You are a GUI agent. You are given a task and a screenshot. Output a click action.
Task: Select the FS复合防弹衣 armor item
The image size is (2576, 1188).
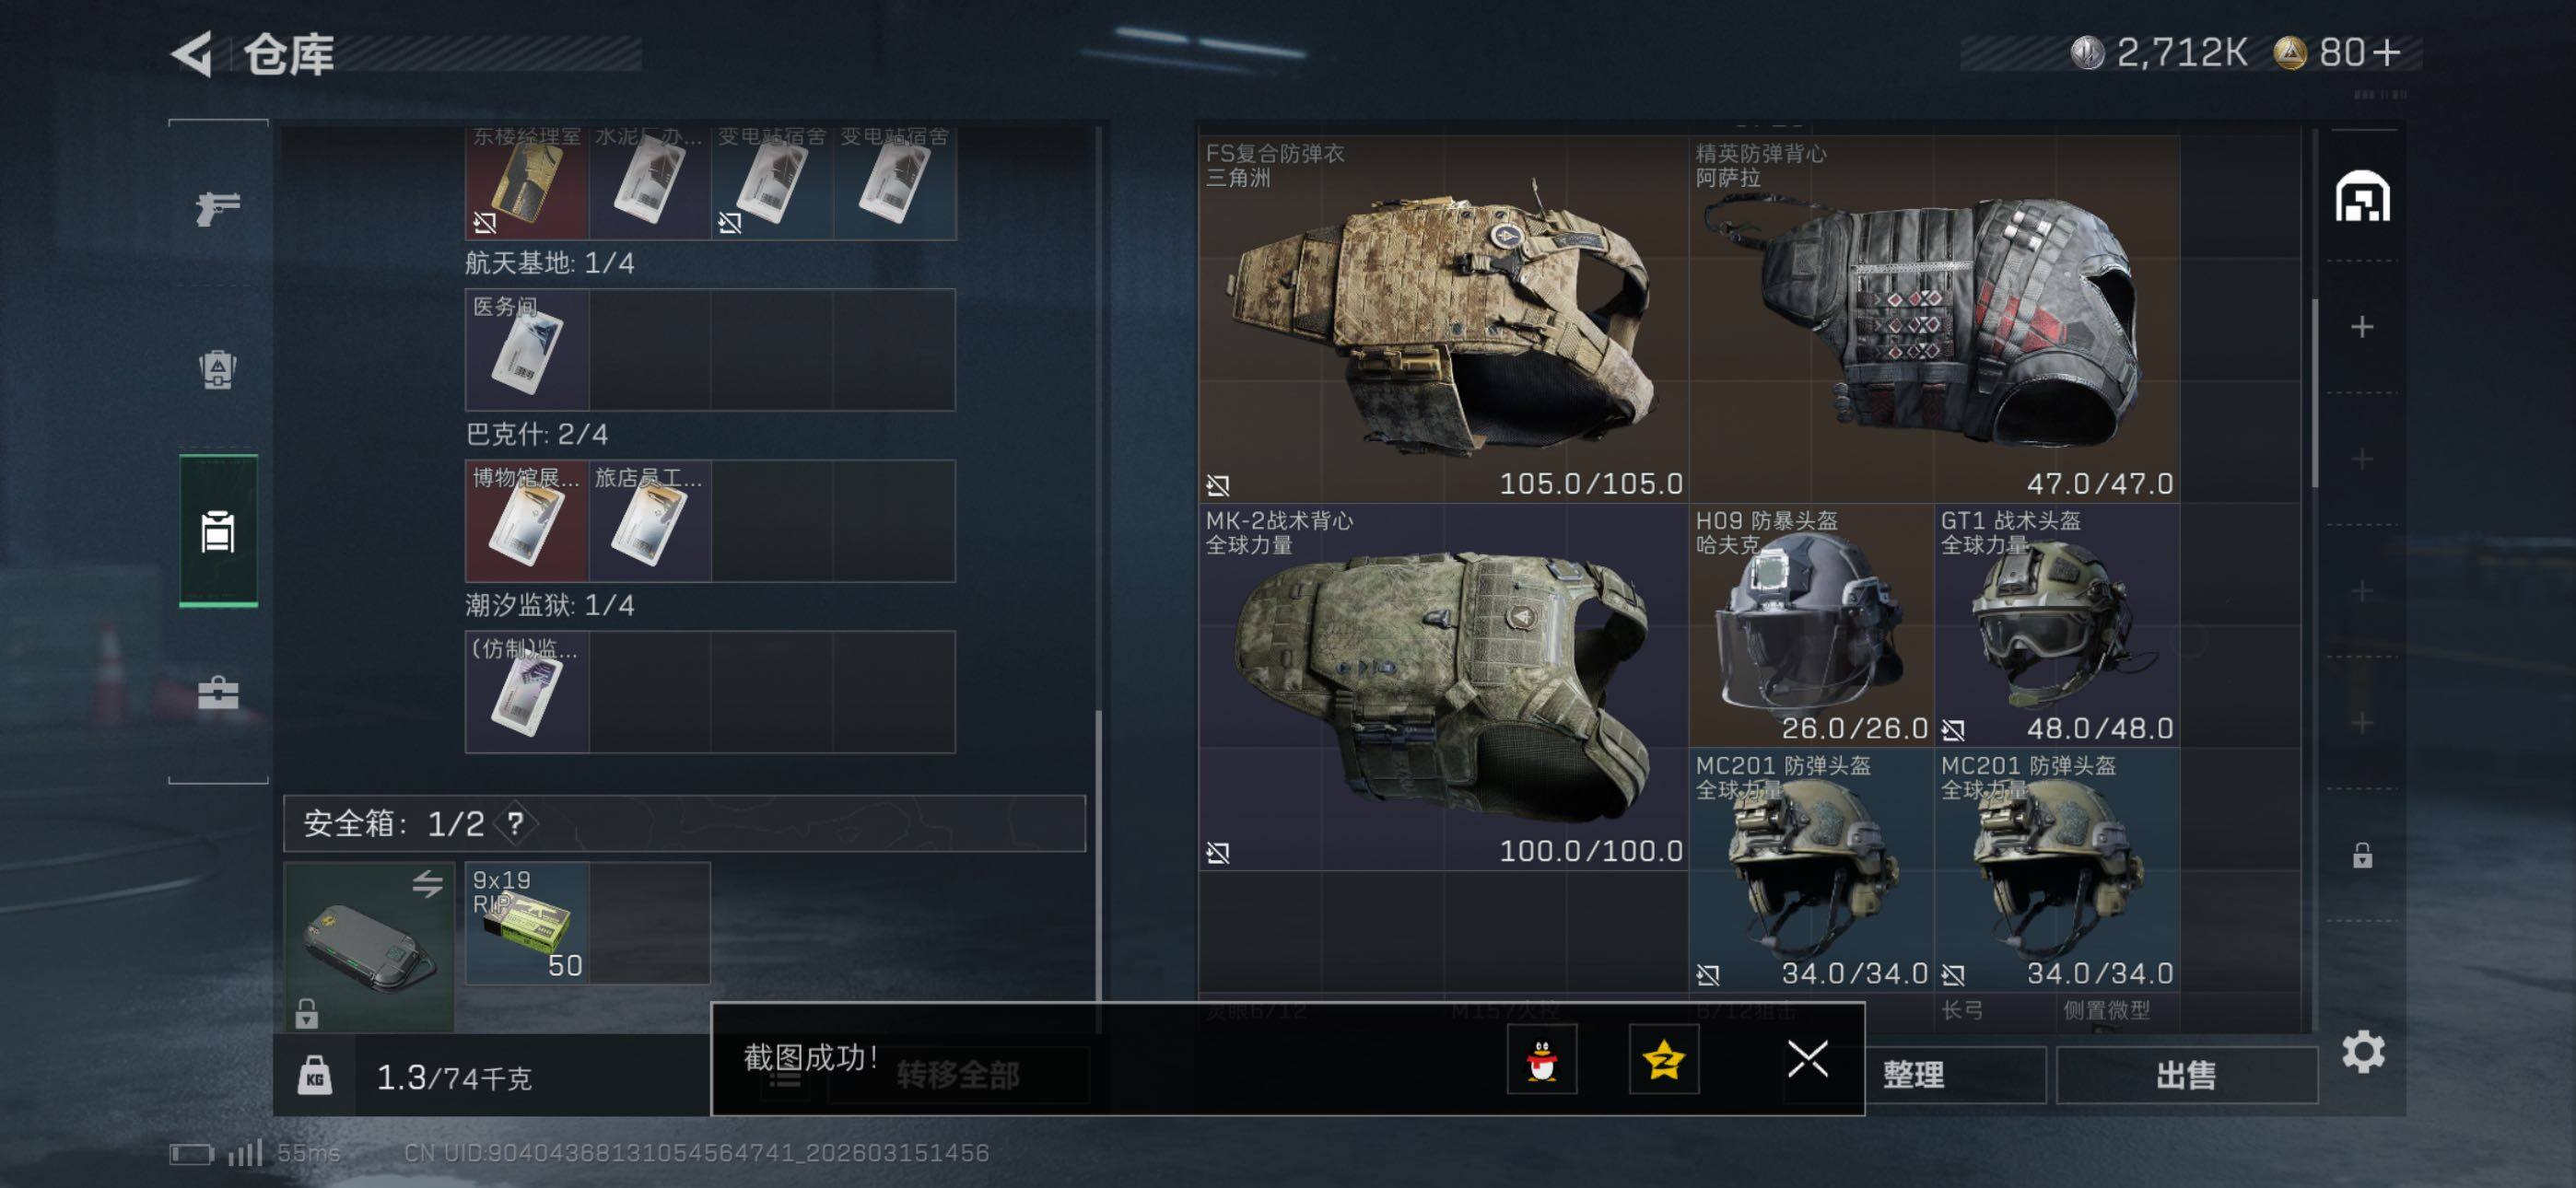pyautogui.click(x=1443, y=319)
